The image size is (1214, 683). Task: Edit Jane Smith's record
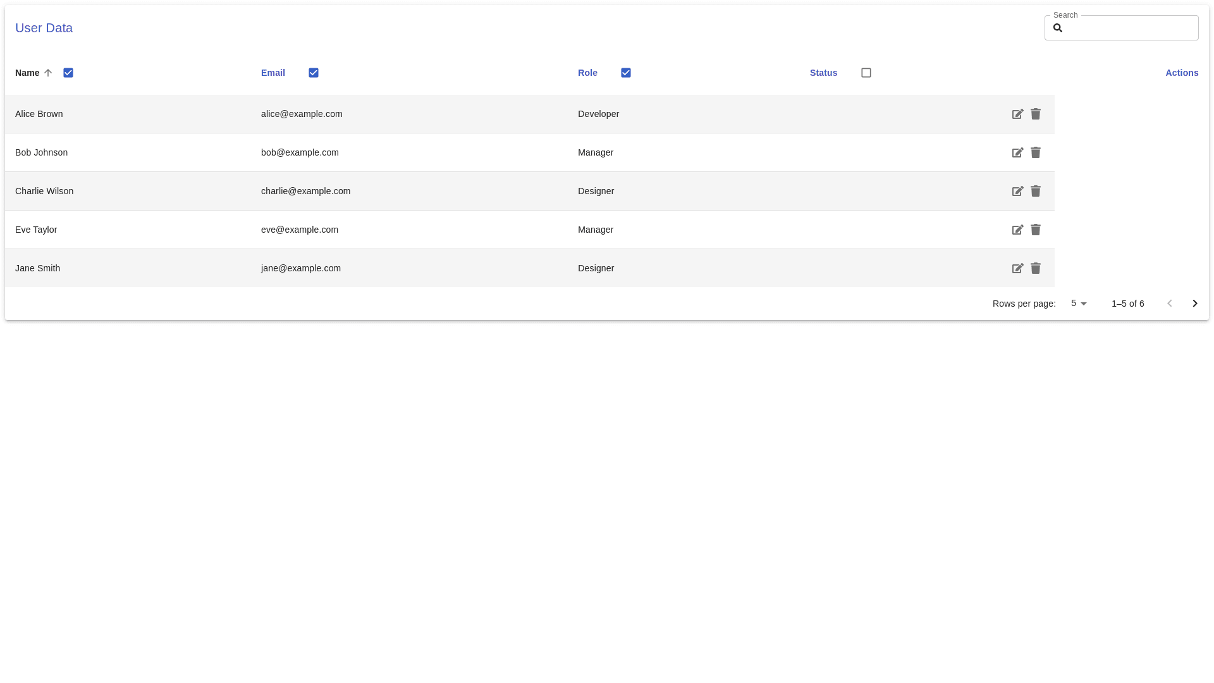coord(1017,268)
